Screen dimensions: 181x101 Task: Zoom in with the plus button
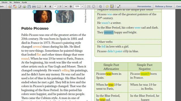pyautogui.click(x=71, y=6)
